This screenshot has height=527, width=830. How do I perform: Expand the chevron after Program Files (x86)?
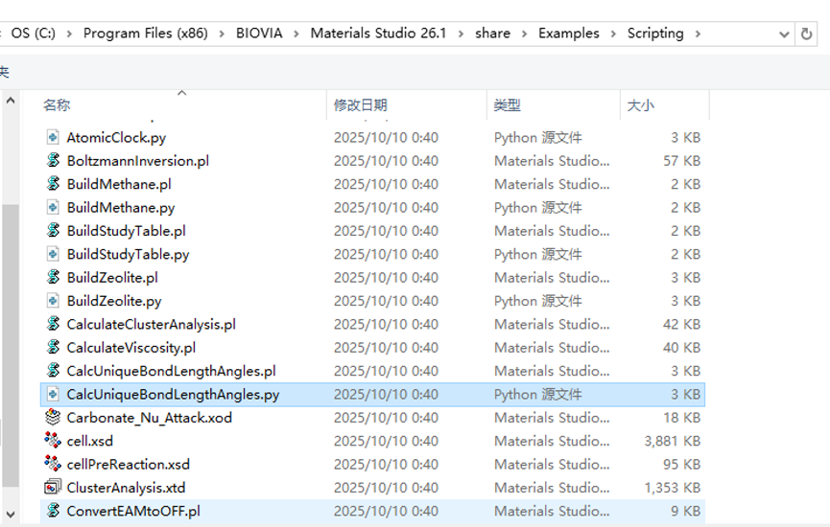click(x=222, y=34)
